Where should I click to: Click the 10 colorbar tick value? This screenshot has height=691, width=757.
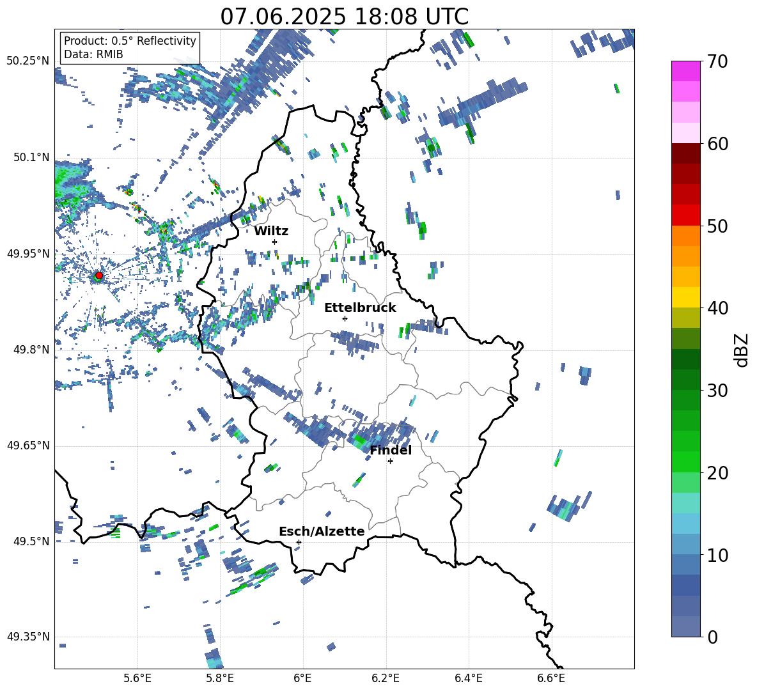717,555
